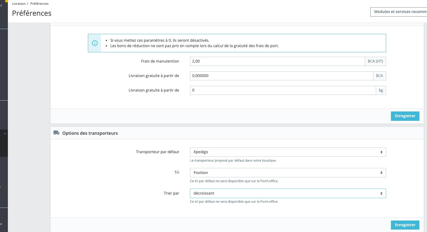427x232 pixels.
Task: Open the Trier par dropdown showing décroissant
Action: (288, 193)
